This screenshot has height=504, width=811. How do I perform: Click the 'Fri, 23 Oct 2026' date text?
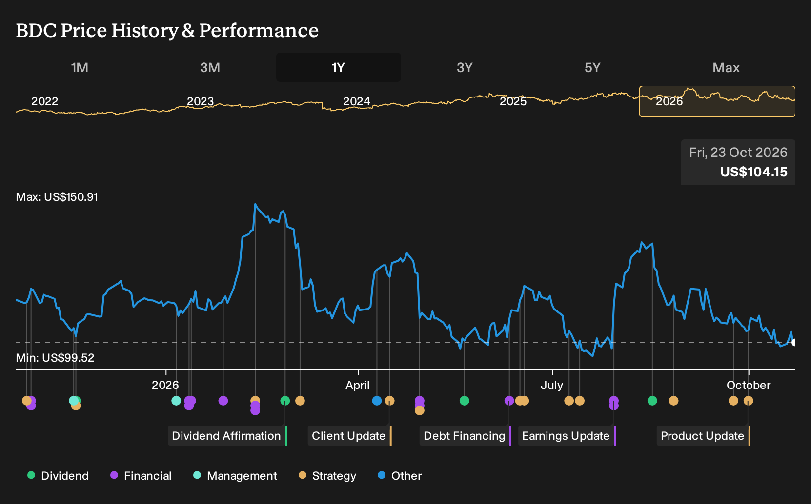(738, 153)
